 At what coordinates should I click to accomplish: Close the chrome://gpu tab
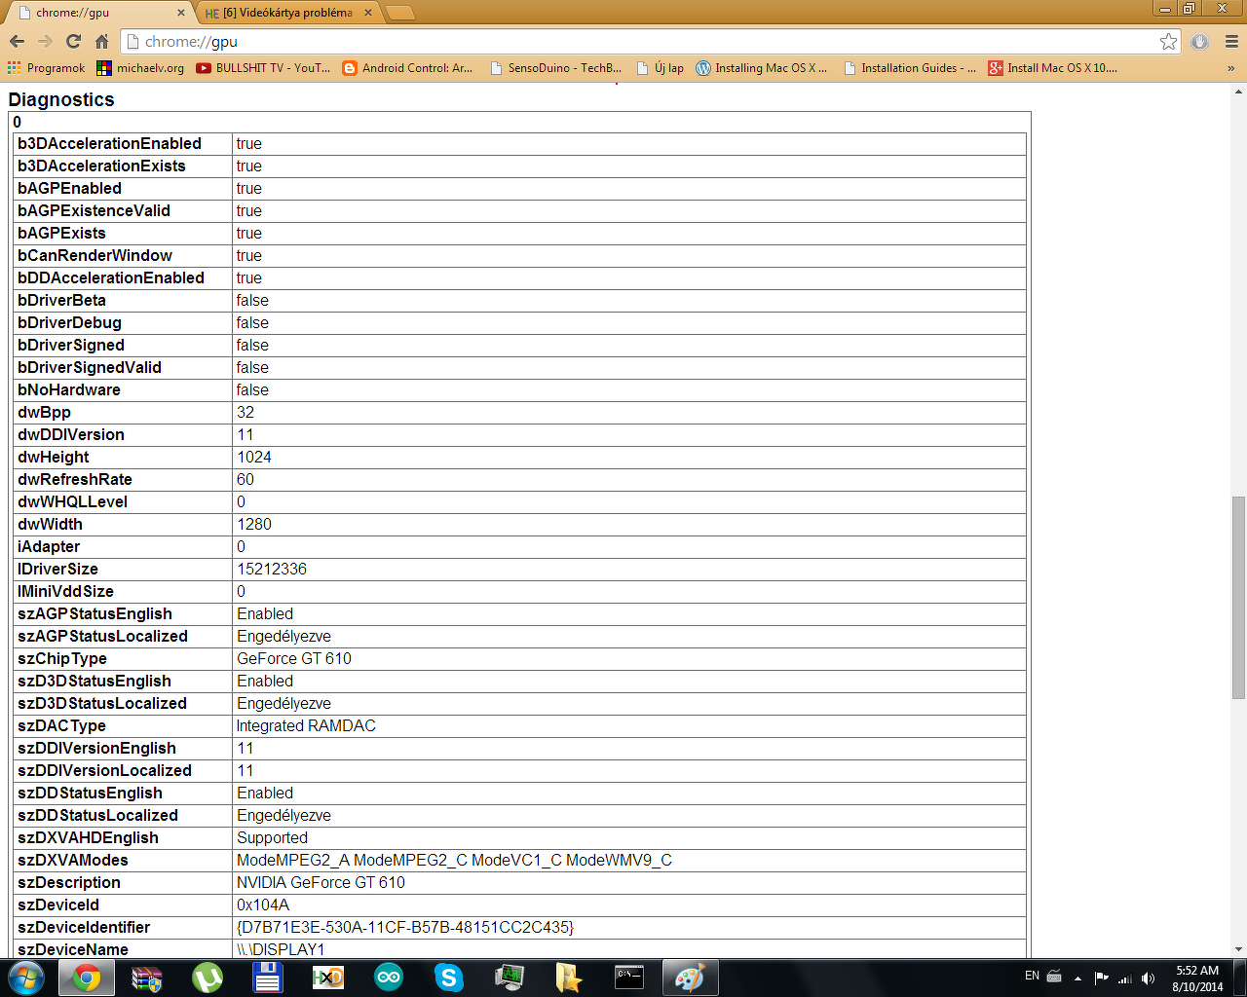[180, 13]
